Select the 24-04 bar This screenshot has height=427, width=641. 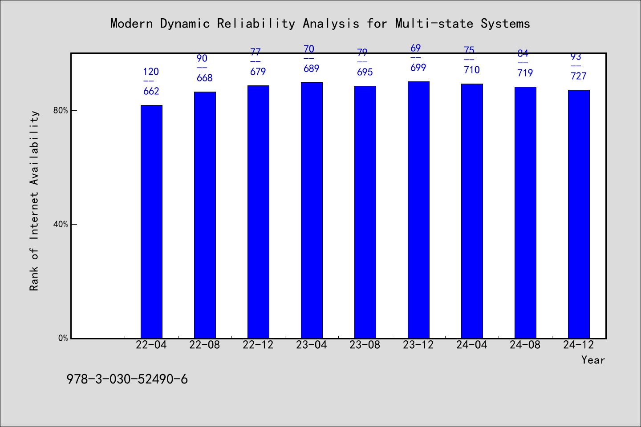[472, 211]
